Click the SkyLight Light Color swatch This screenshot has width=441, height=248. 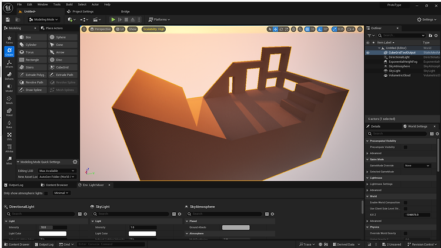coord(142,234)
